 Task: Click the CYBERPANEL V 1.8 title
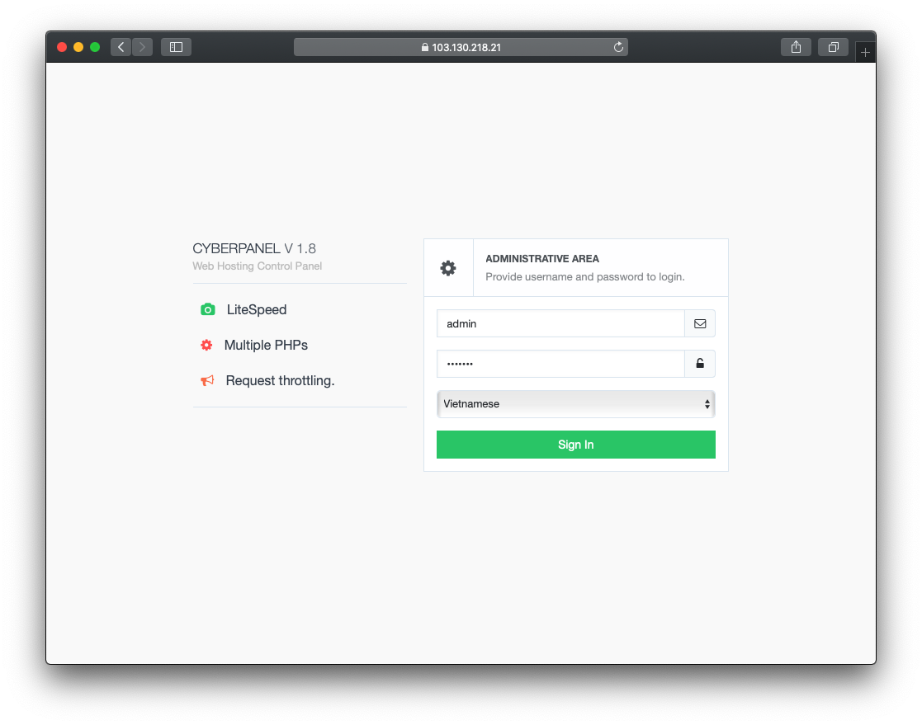click(254, 248)
